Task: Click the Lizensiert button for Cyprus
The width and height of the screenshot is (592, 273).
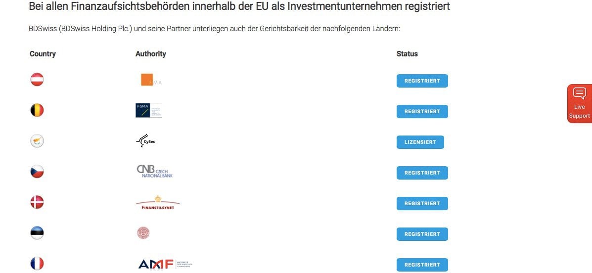Action: (420, 142)
